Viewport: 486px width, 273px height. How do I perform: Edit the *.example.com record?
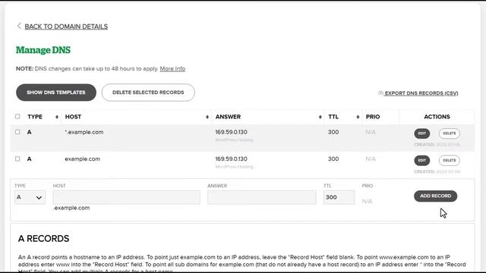tap(422, 133)
